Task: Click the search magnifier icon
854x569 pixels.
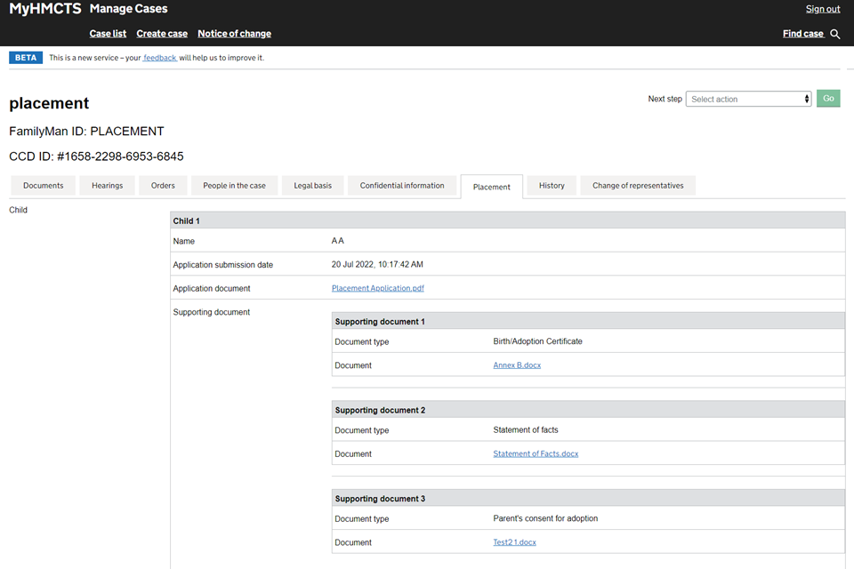Action: tap(834, 34)
